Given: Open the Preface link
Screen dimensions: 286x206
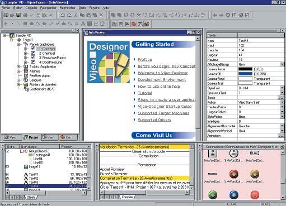Looking at the screenshot, I should tap(145, 60).
